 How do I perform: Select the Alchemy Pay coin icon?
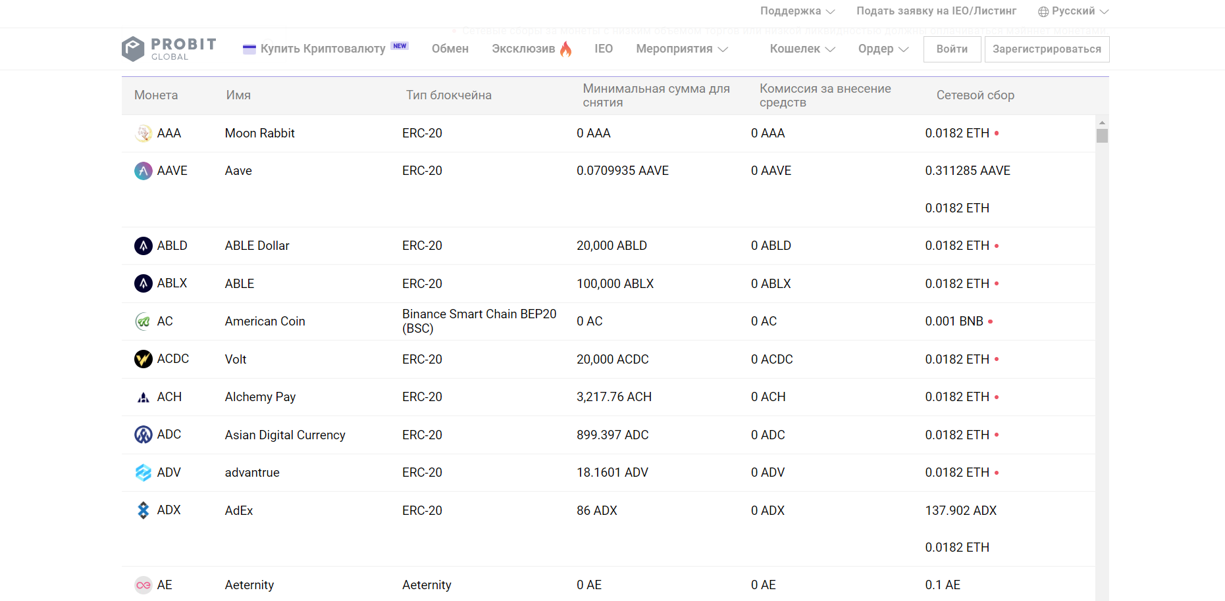click(x=143, y=397)
